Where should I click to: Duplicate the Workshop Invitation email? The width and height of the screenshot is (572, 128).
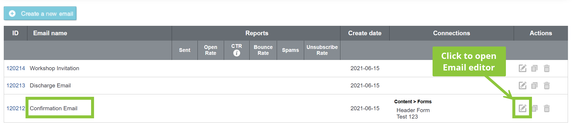coord(534,68)
